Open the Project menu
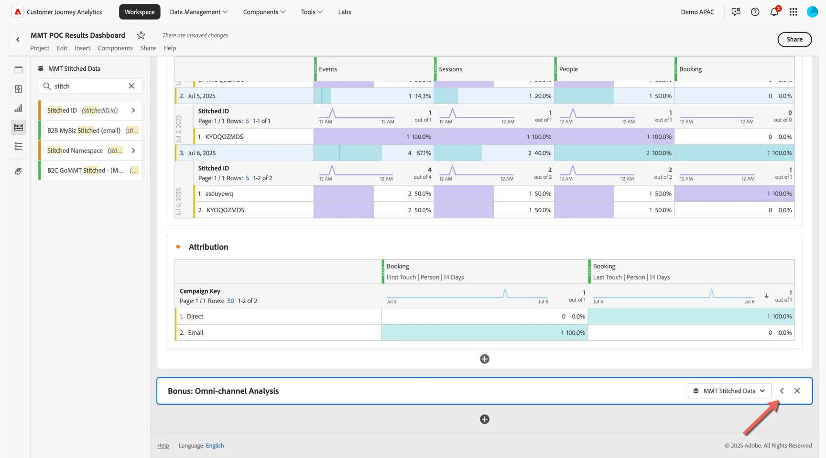Viewport: 826px width, 458px height. pos(40,48)
